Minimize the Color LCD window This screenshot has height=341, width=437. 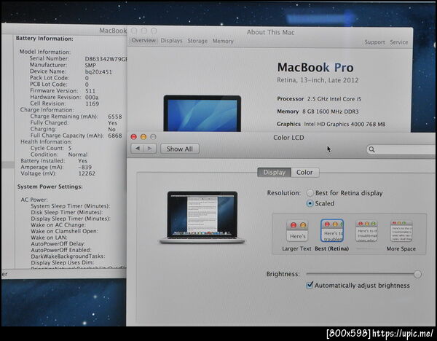tap(143, 137)
